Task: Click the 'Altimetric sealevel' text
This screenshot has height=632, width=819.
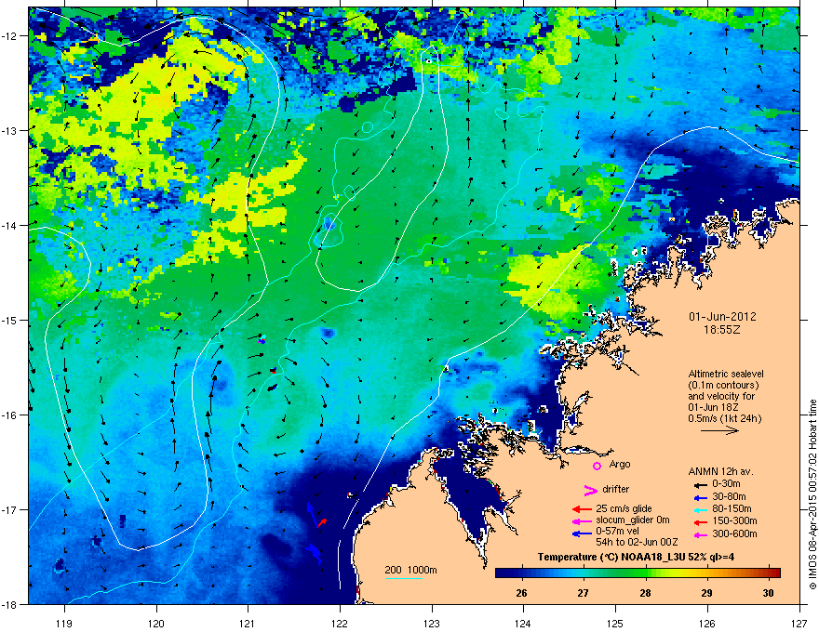Action: (x=726, y=374)
